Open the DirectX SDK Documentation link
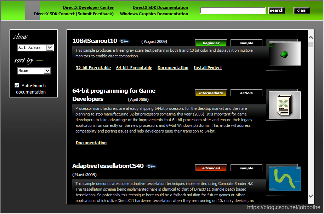The height and width of the screenshot is (214, 324). pos(160,7)
